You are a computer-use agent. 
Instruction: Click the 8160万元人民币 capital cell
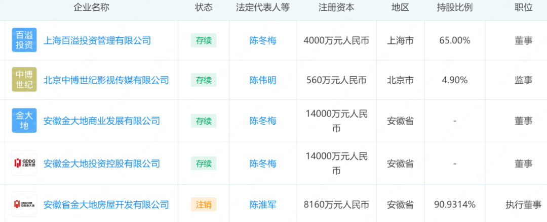click(336, 204)
